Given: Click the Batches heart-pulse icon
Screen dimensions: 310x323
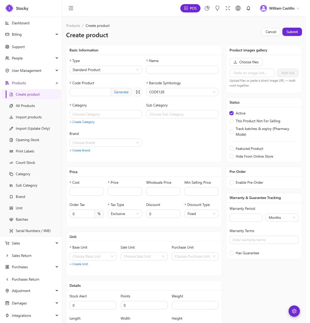Looking at the screenshot, I should [11, 219].
